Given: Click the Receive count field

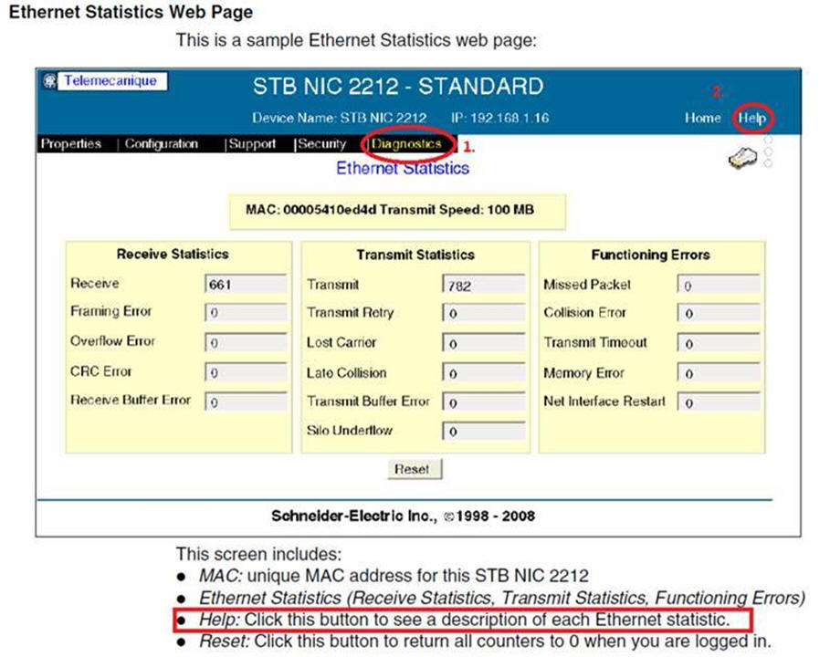Looking at the screenshot, I should pyautogui.click(x=247, y=284).
